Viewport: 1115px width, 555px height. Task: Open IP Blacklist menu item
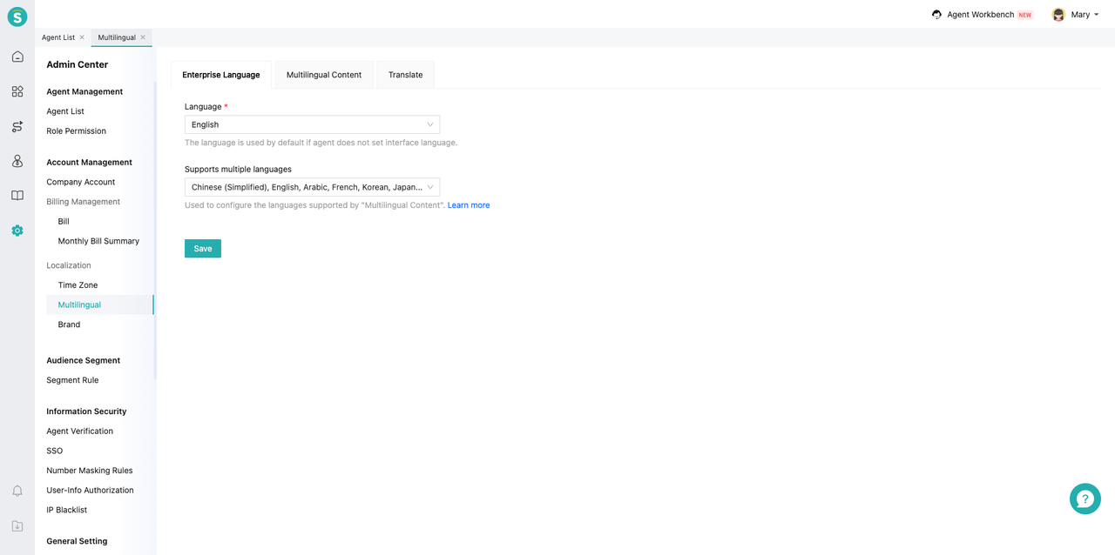tap(67, 510)
